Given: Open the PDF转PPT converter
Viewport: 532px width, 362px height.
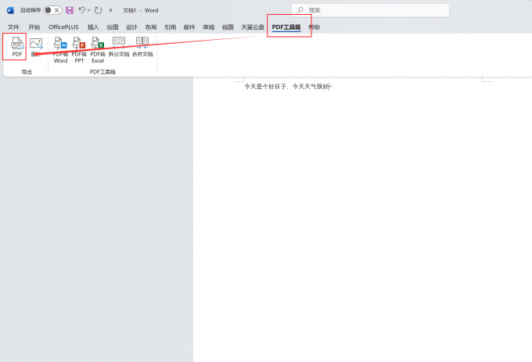Looking at the screenshot, I should pos(79,50).
